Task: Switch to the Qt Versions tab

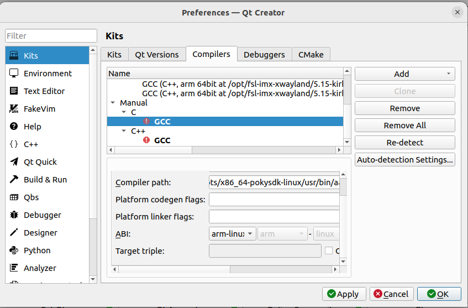Action: [x=157, y=55]
